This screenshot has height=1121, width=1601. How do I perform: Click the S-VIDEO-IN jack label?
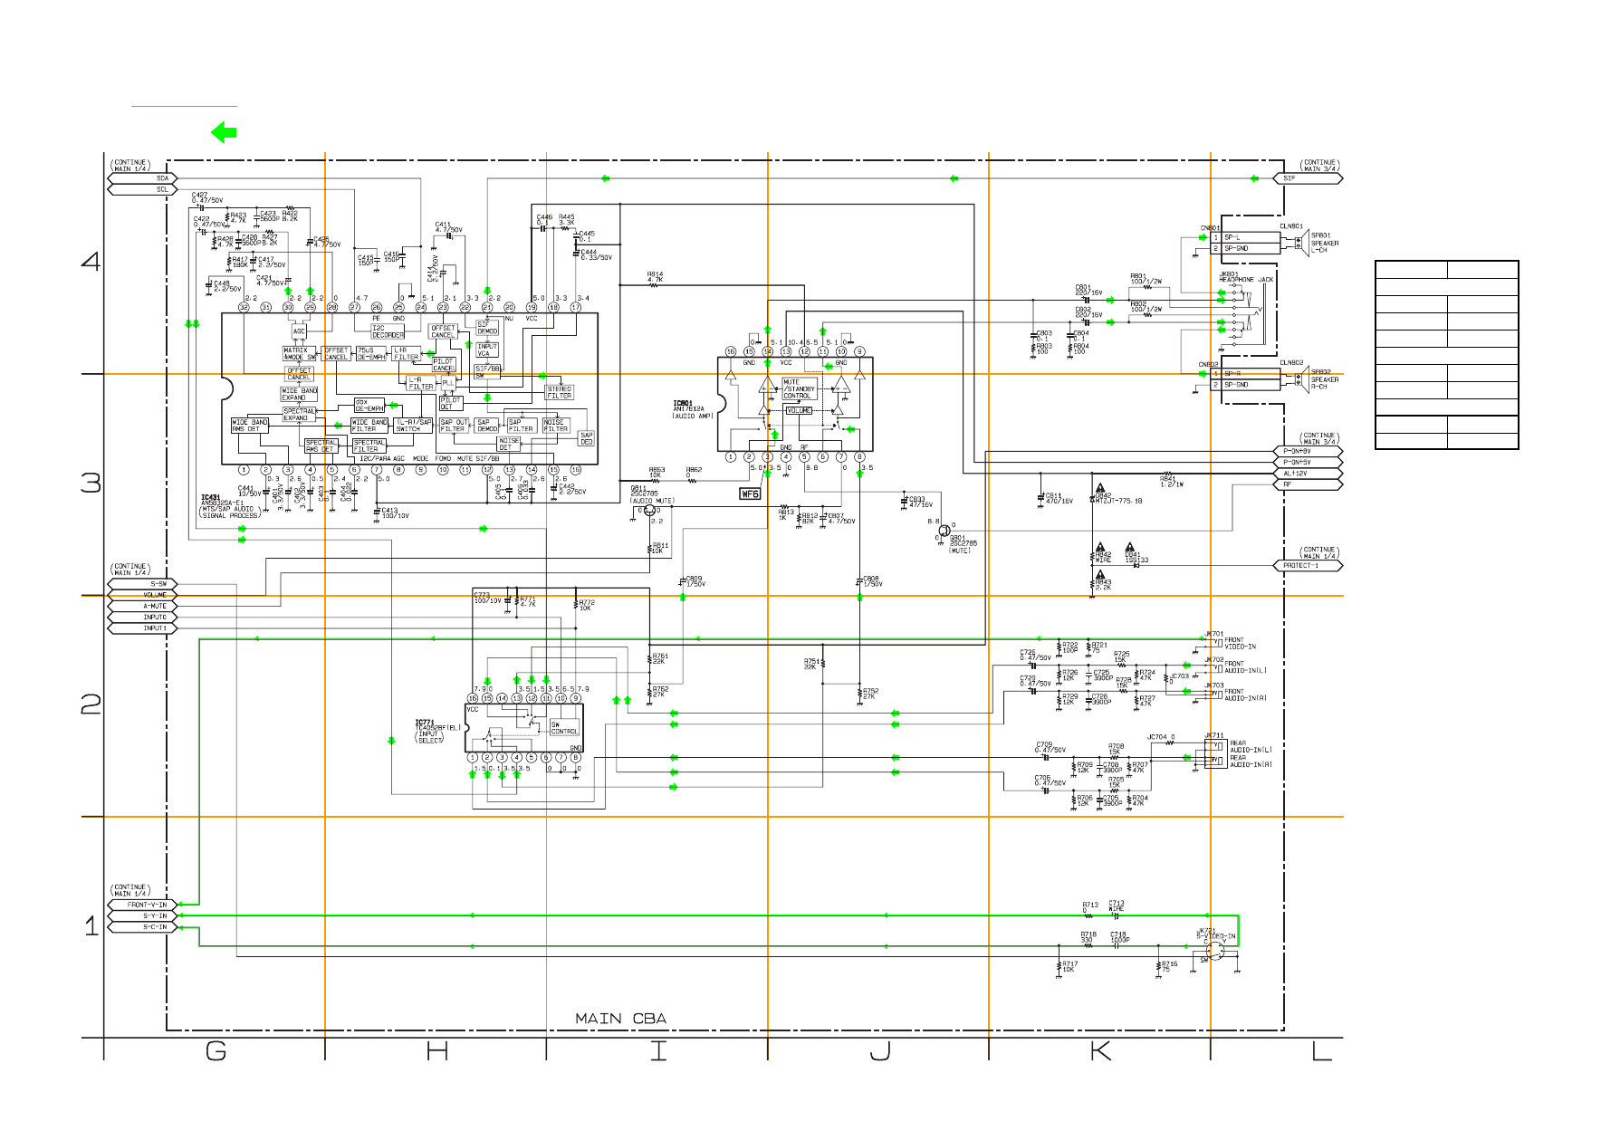click(1216, 935)
